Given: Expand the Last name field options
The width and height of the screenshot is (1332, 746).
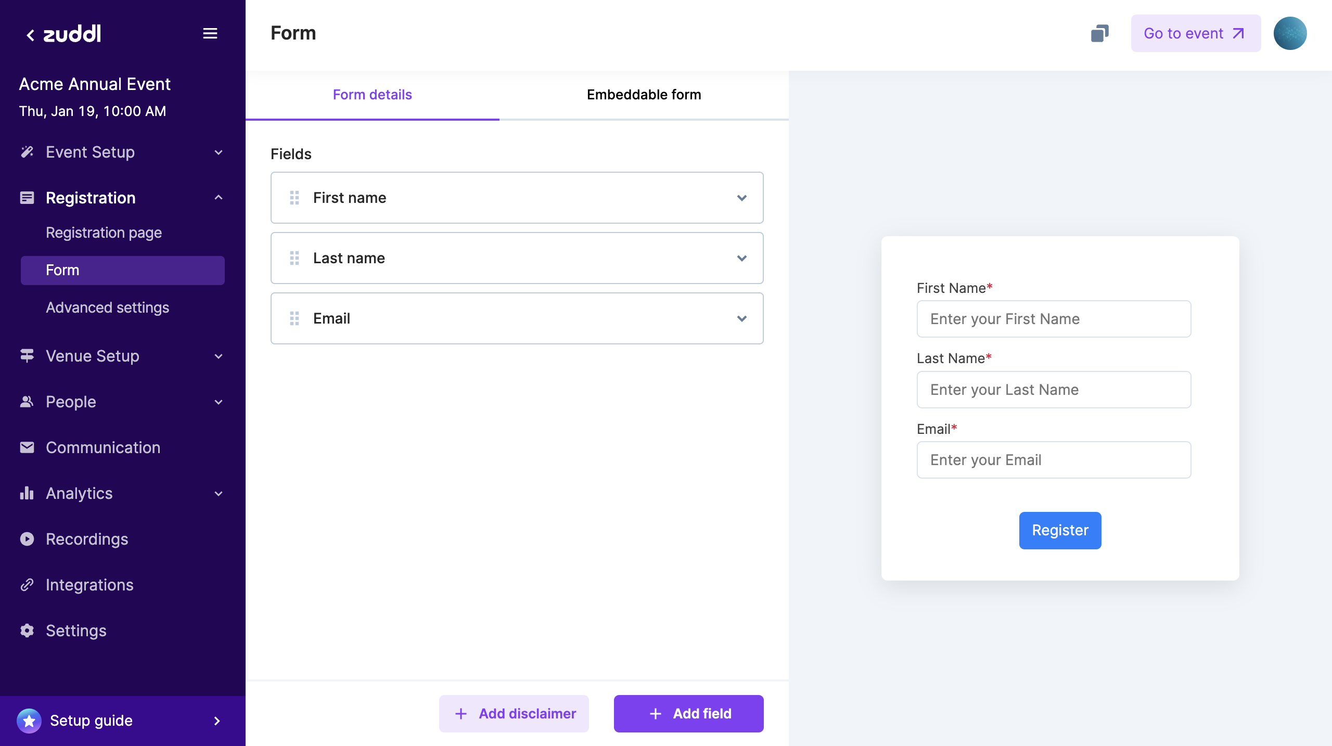Looking at the screenshot, I should 742,258.
